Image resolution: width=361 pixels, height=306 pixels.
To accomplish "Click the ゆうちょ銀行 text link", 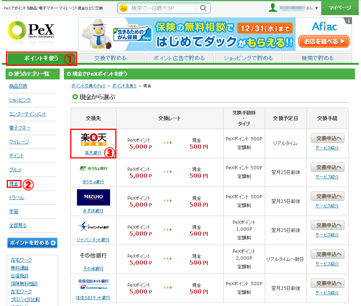I will [x=93, y=182].
